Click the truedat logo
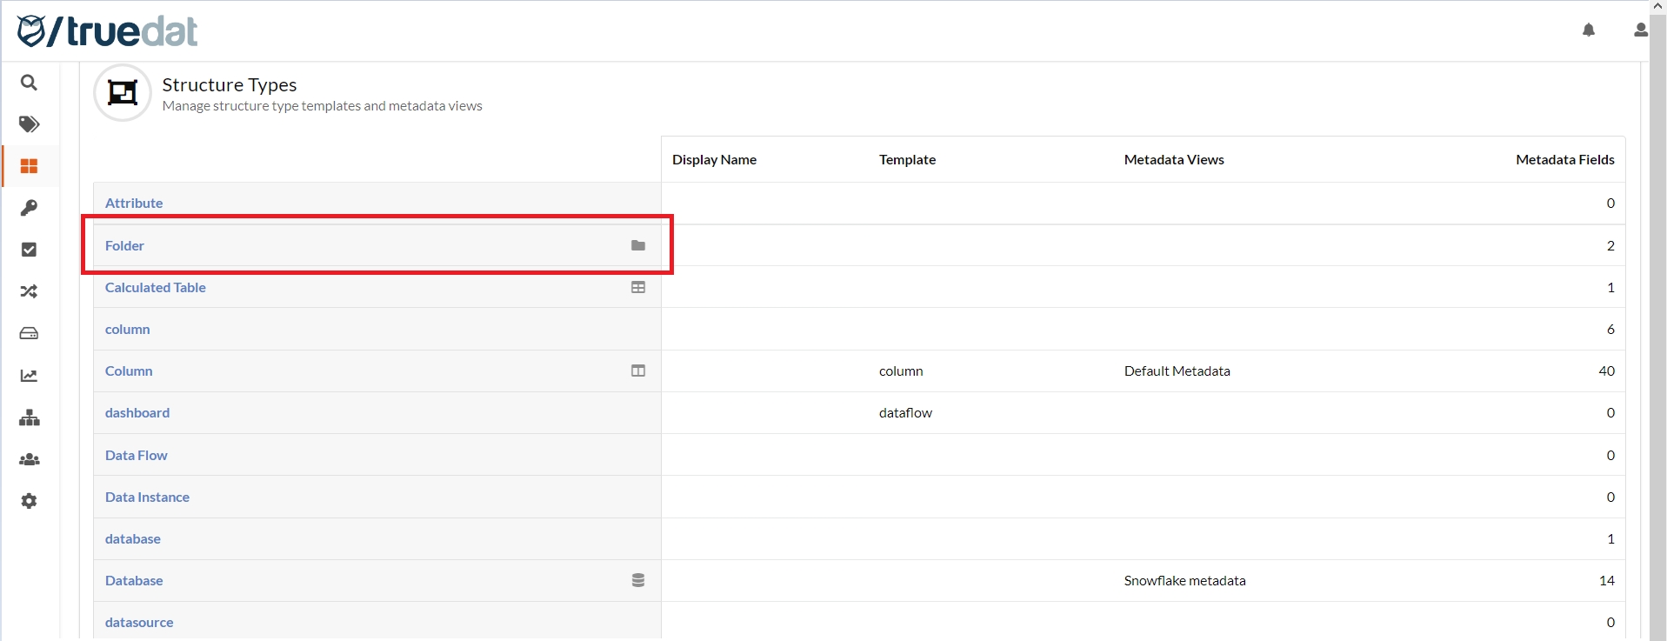 tap(108, 31)
